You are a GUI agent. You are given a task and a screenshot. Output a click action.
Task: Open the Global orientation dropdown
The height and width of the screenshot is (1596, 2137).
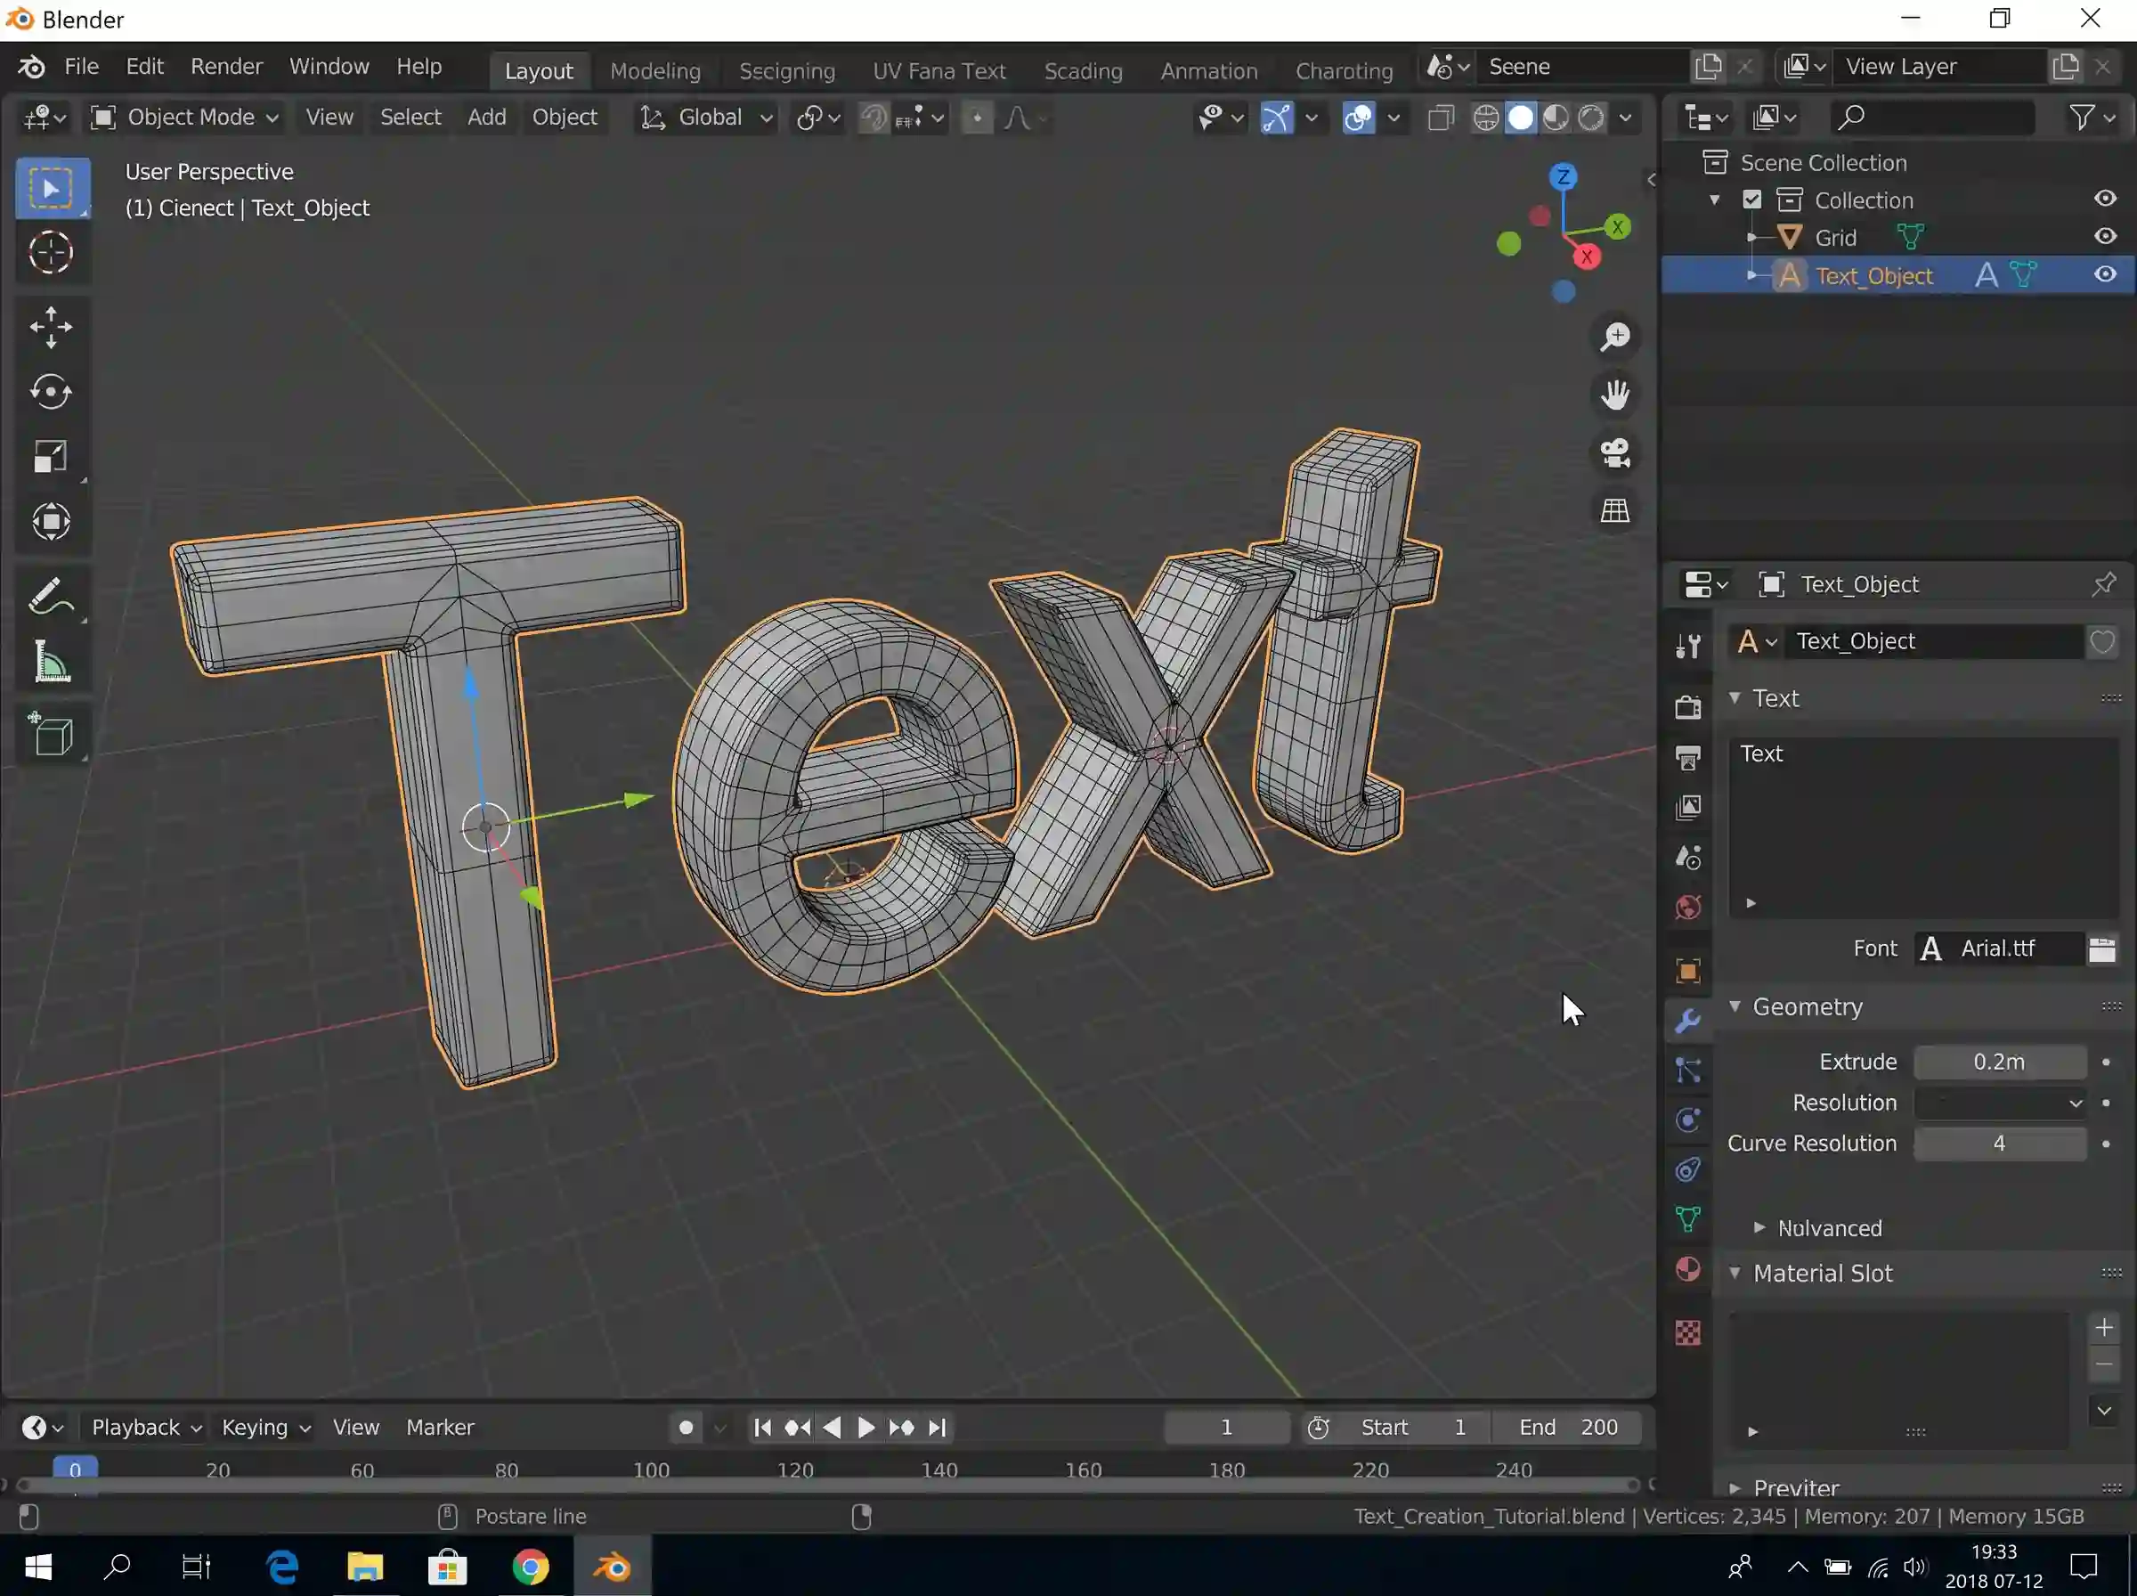pos(706,117)
